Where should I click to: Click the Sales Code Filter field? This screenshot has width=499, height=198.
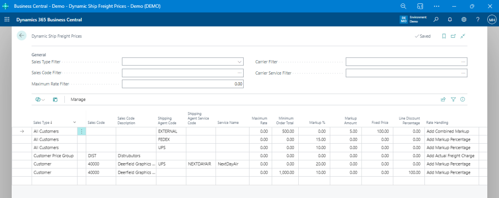[x=183, y=73]
